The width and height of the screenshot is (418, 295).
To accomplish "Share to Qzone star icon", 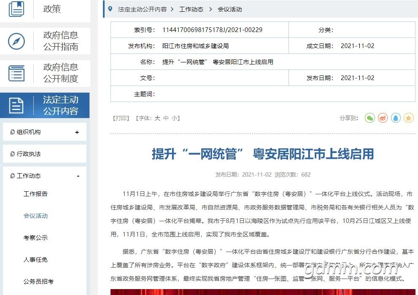I will click(x=409, y=118).
